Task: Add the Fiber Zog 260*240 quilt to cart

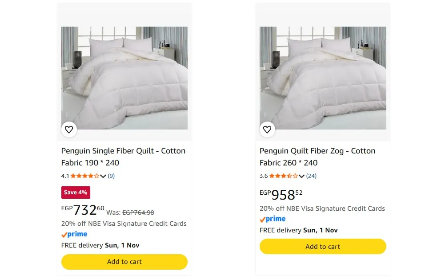Action: [323, 247]
